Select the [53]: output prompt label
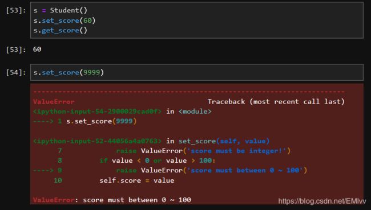371x210 pixels. 16,50
